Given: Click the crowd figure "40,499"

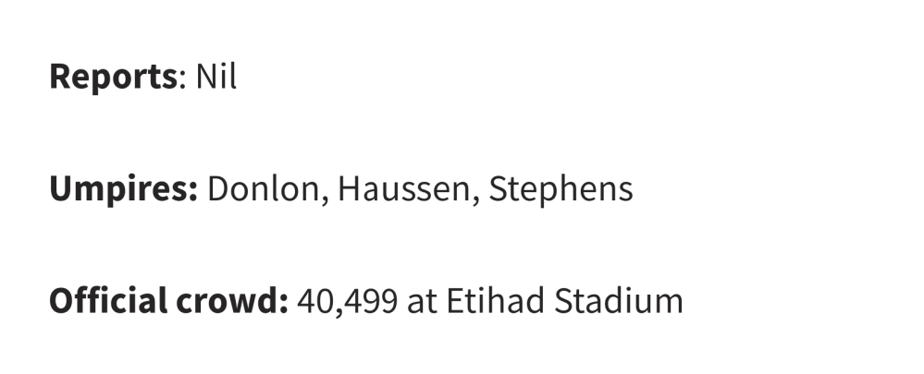Looking at the screenshot, I should (x=347, y=301).
